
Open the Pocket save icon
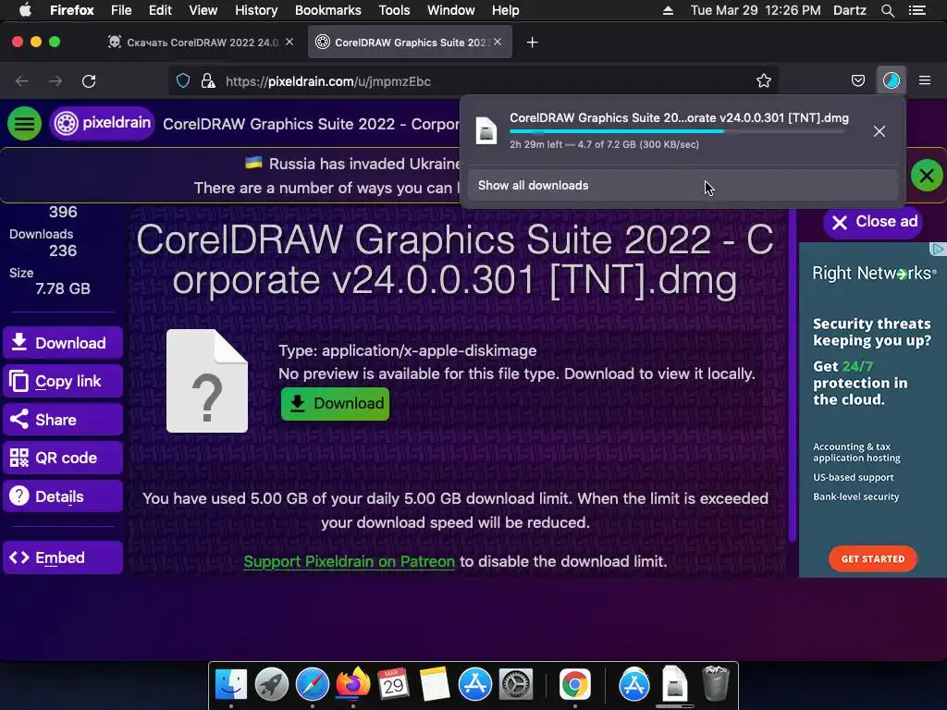(857, 81)
